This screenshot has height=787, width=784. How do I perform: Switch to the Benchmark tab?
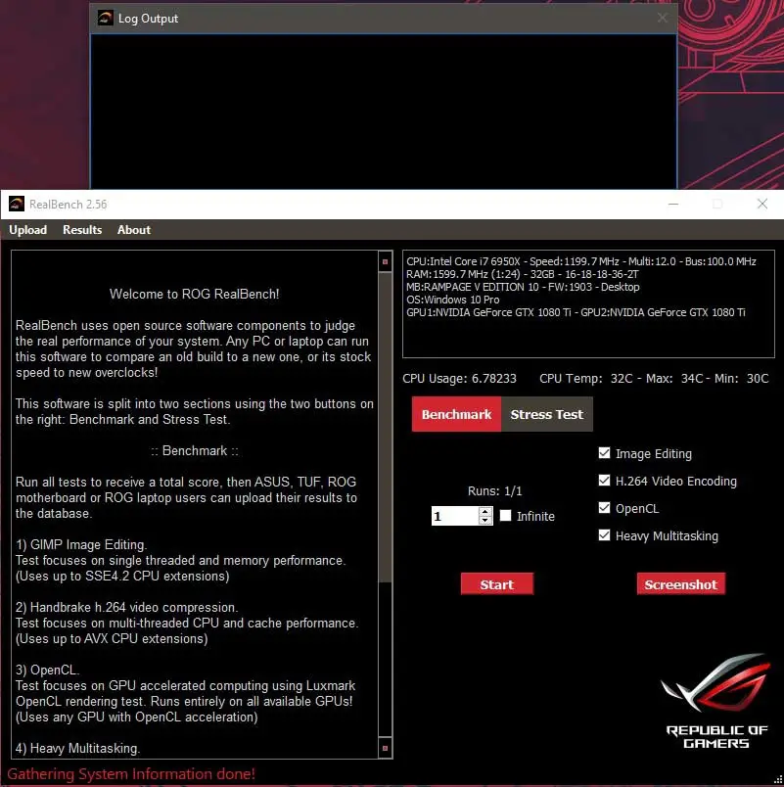point(456,414)
